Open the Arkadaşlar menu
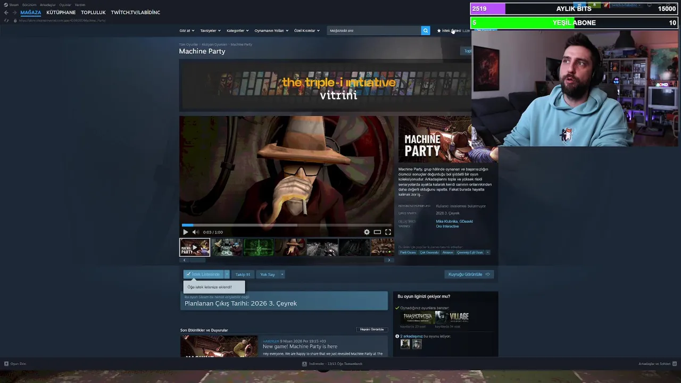The image size is (681, 383). (x=48, y=5)
